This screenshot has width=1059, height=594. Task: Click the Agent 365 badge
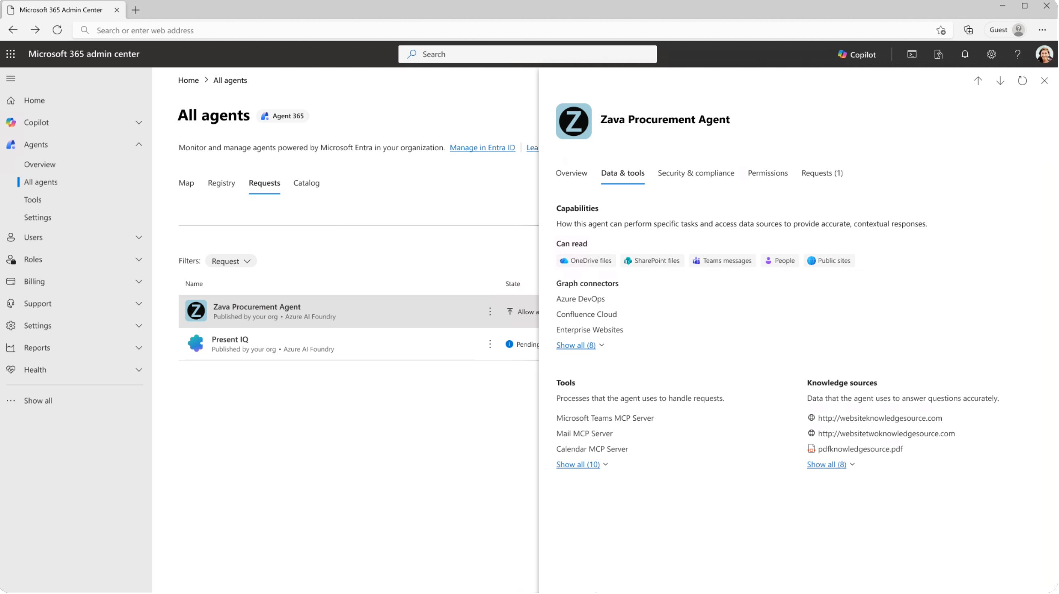283,116
